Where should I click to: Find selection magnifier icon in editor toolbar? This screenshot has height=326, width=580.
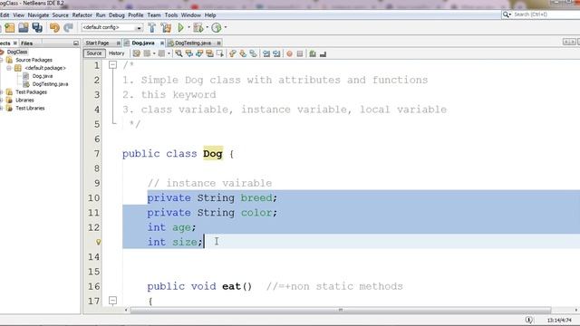click(179, 53)
